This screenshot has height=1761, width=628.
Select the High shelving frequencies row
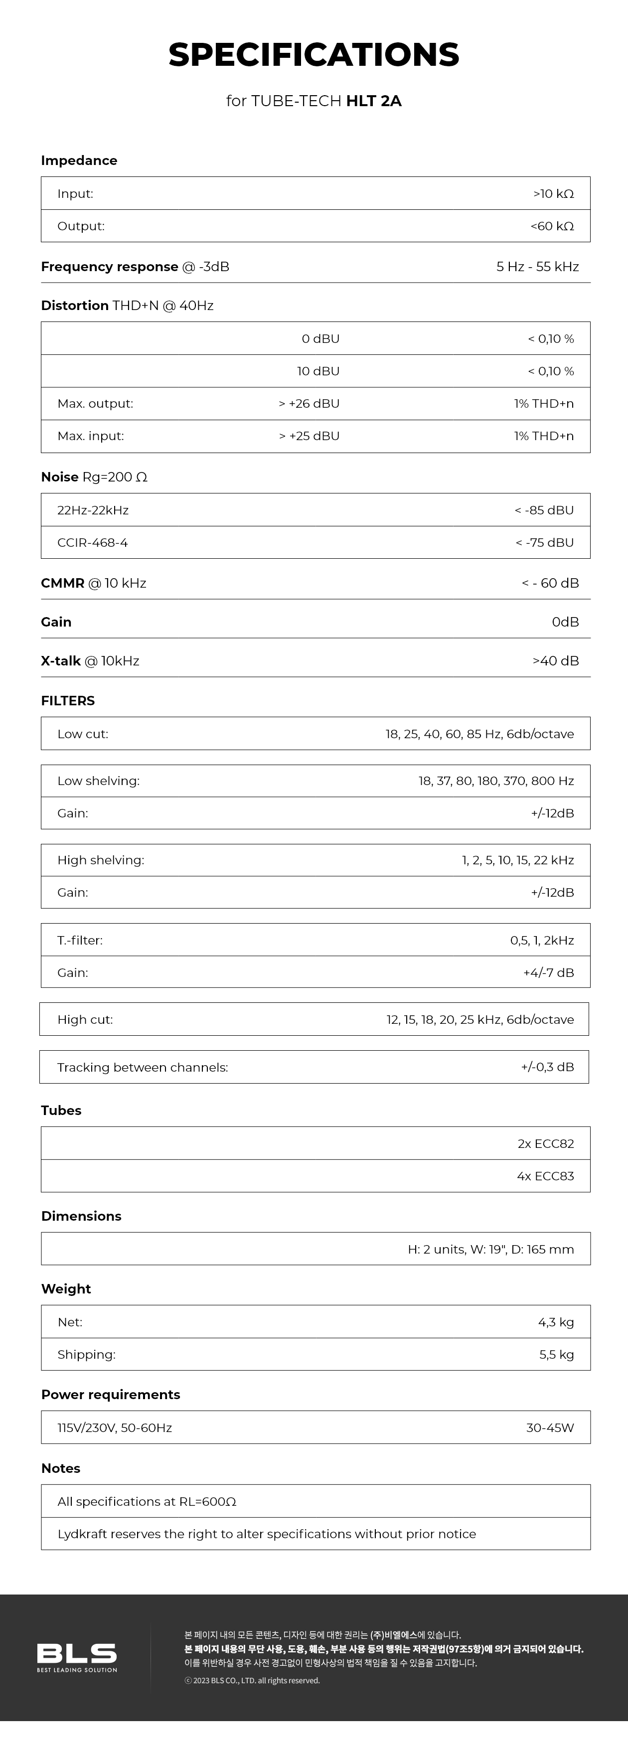(315, 860)
